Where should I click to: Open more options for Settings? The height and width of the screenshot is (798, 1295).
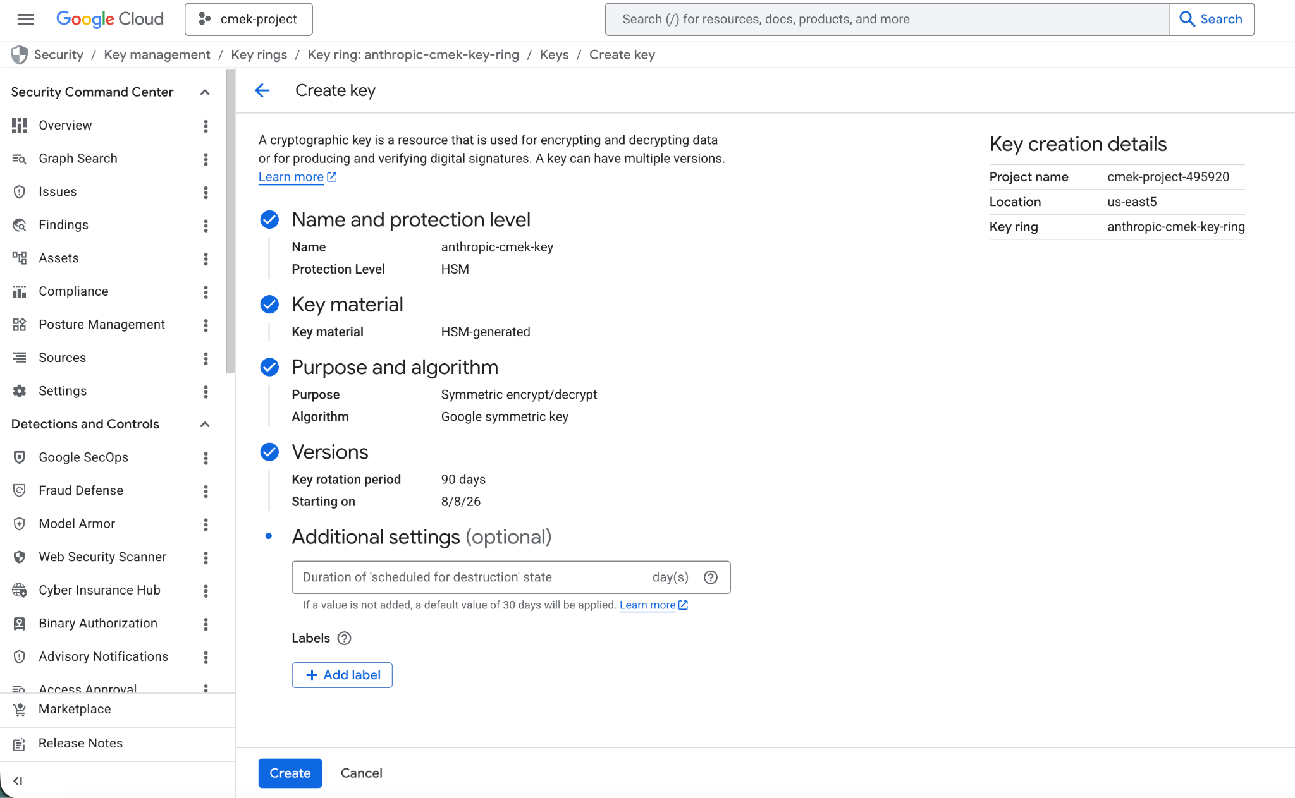[206, 392]
